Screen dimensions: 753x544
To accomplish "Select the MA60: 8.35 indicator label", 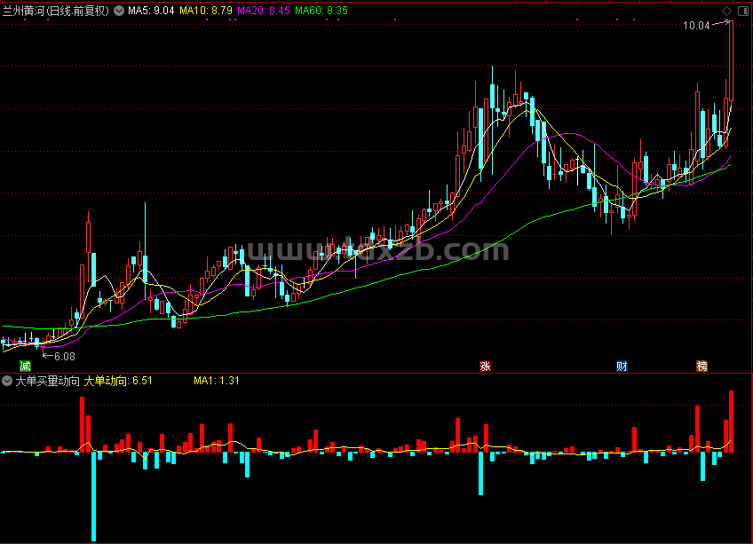I will (x=321, y=11).
